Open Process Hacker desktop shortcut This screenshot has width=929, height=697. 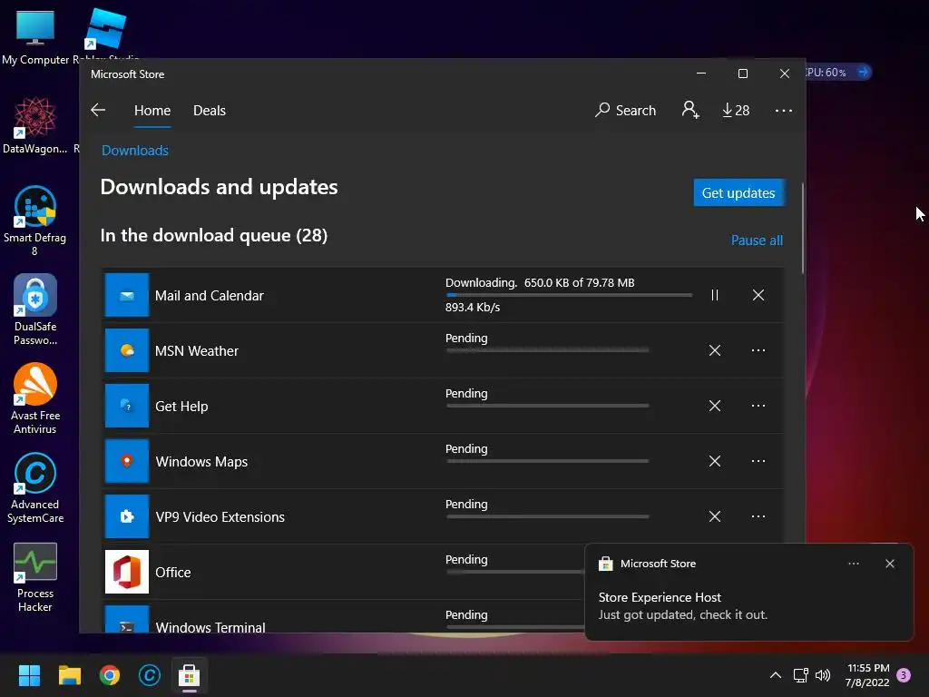pyautogui.click(x=35, y=577)
